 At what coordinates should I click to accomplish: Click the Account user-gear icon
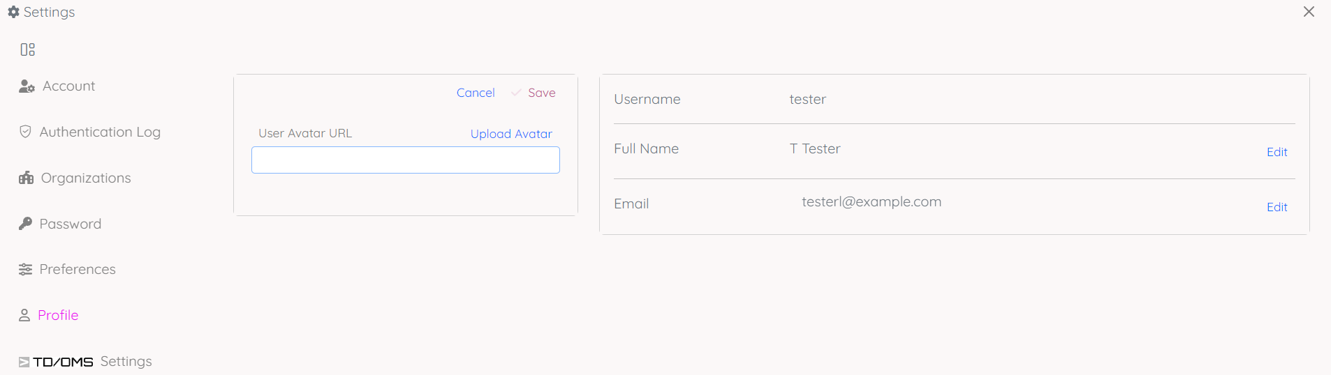[x=27, y=86]
